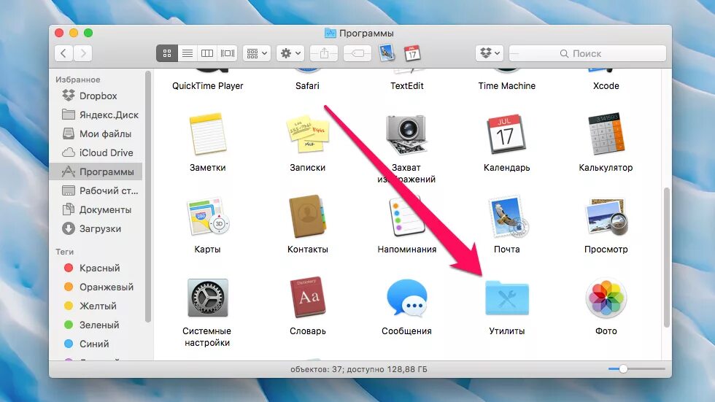This screenshot has height=402, width=715.
Task: Select Яндекс.Диск in the sidebar
Action: (x=96, y=115)
